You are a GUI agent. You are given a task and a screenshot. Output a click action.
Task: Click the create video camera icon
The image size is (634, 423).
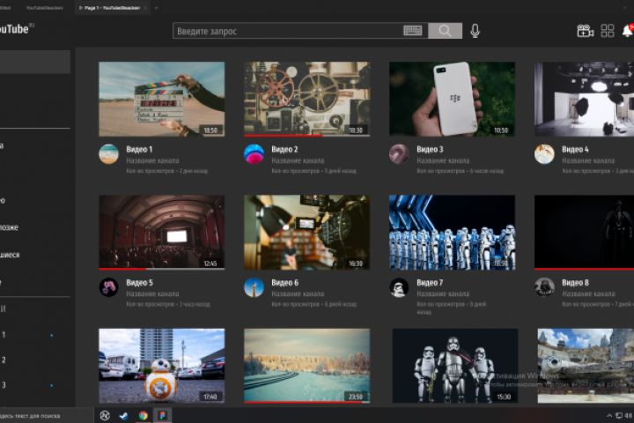585,31
